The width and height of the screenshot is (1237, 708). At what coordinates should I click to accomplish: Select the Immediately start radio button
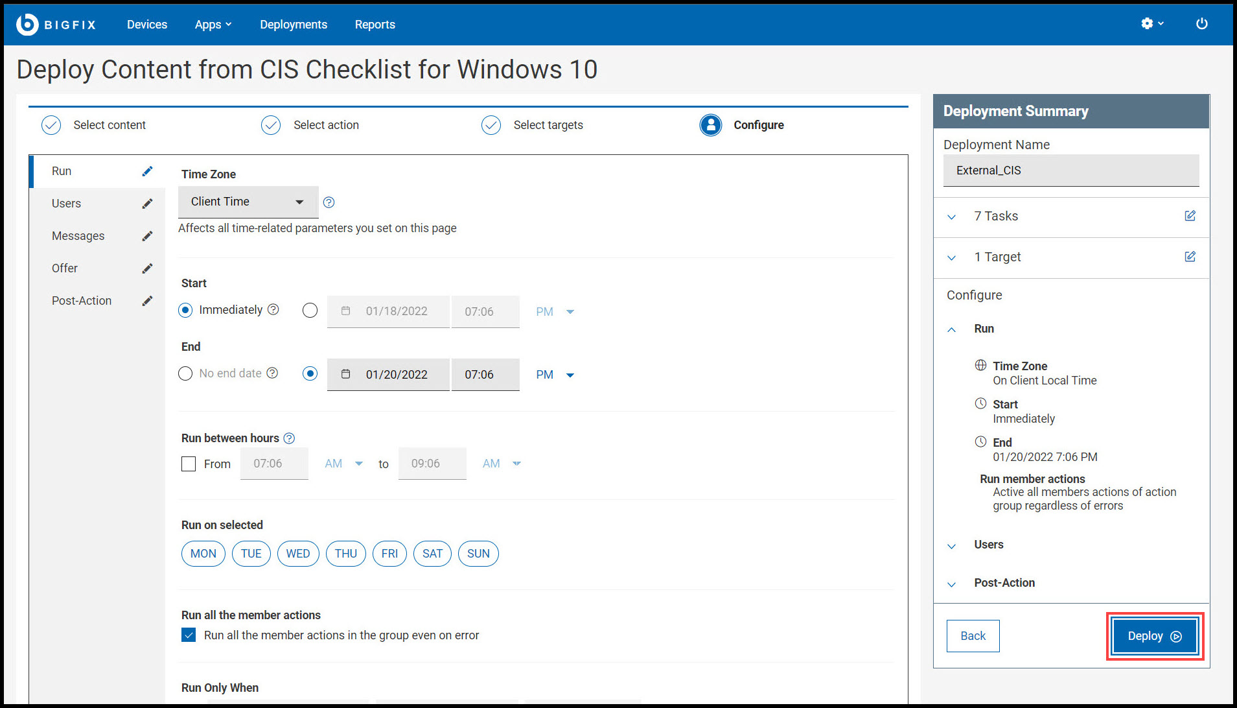pos(186,310)
